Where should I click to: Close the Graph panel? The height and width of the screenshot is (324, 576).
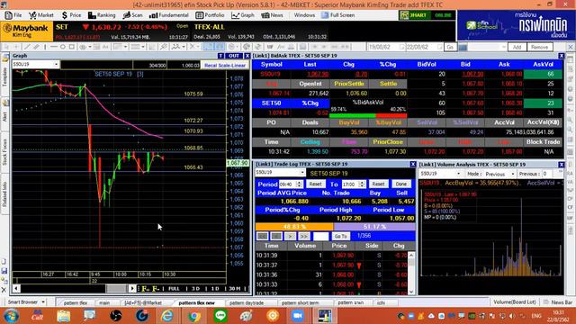[247, 56]
